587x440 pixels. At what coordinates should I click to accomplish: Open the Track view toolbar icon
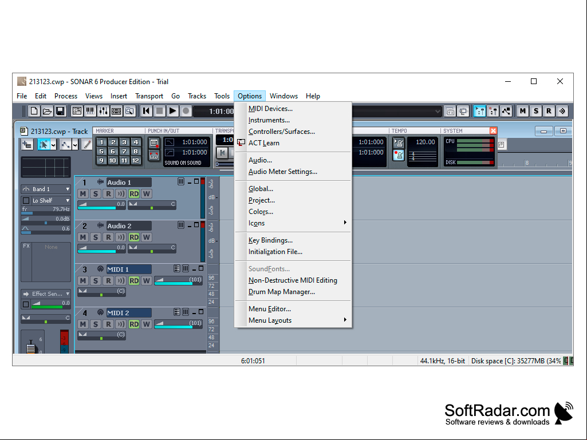(x=77, y=111)
